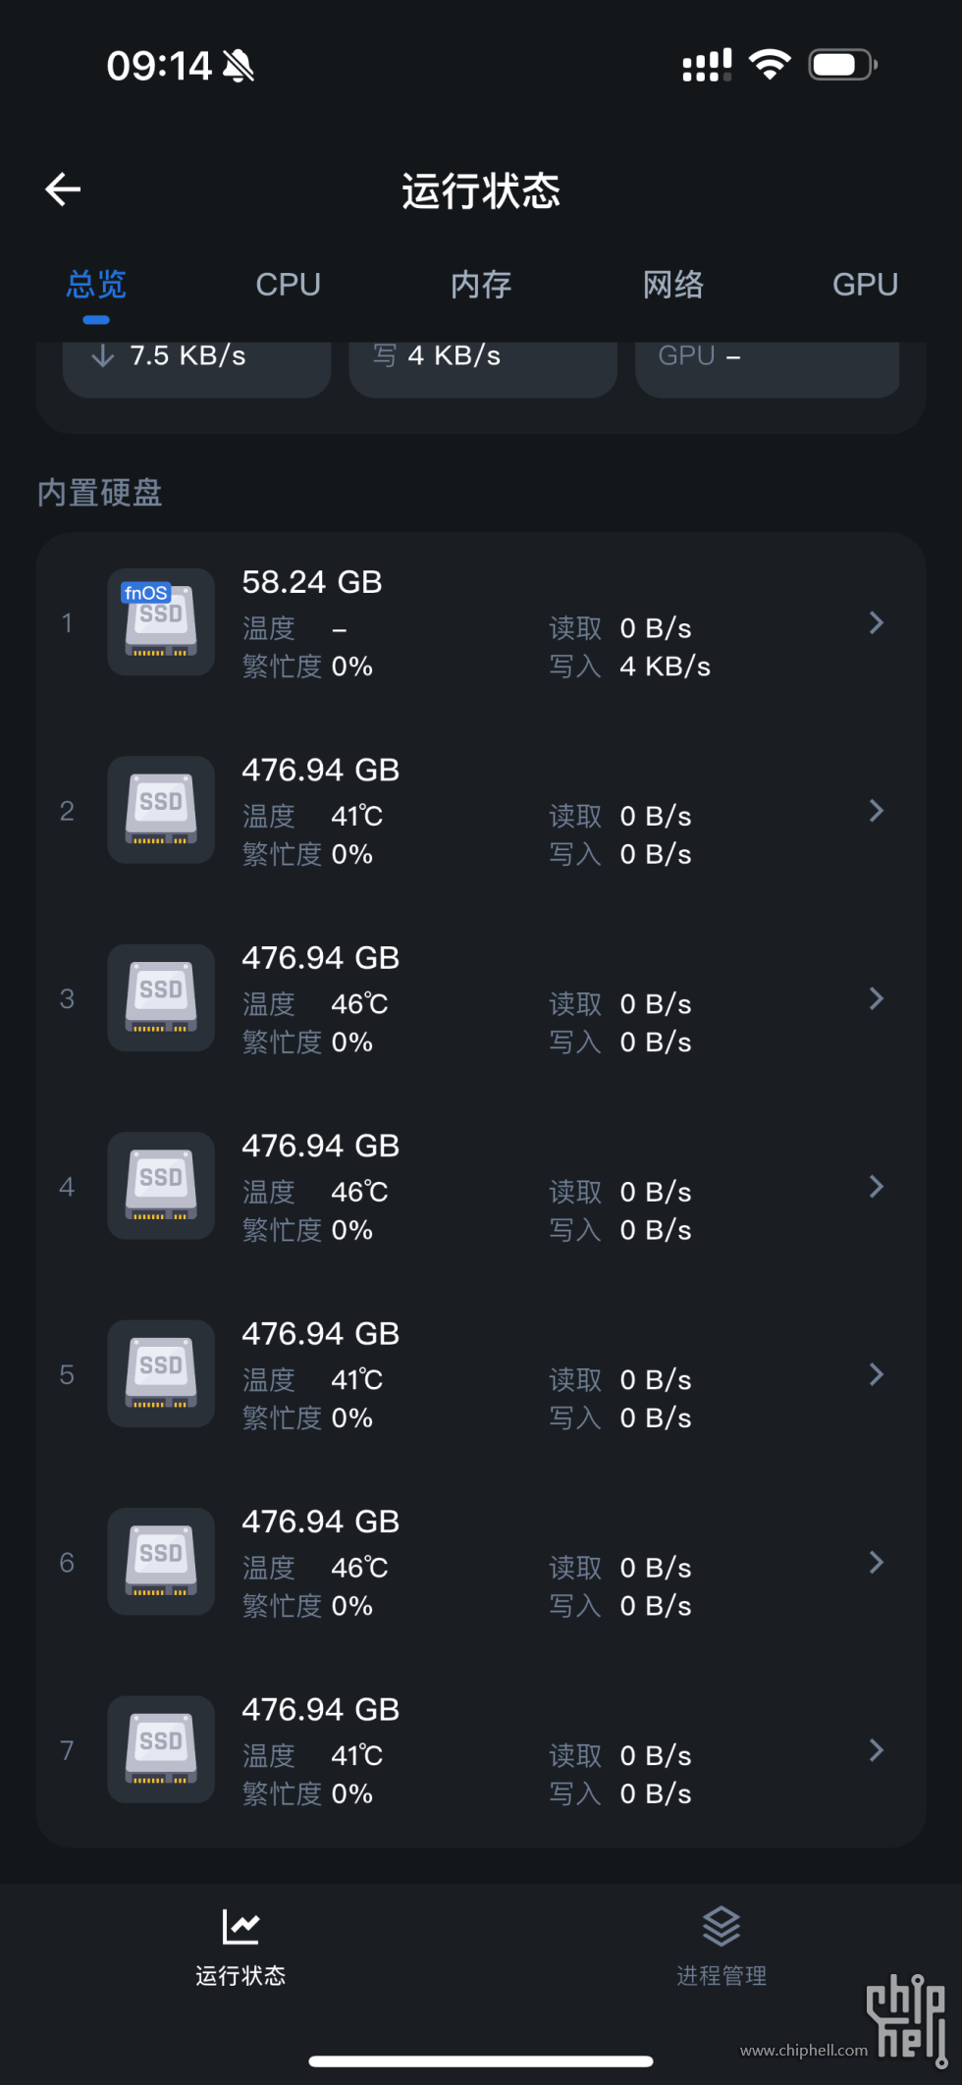Expand details chevron for disk 1
Screen dimensions: 962x2085
click(877, 622)
